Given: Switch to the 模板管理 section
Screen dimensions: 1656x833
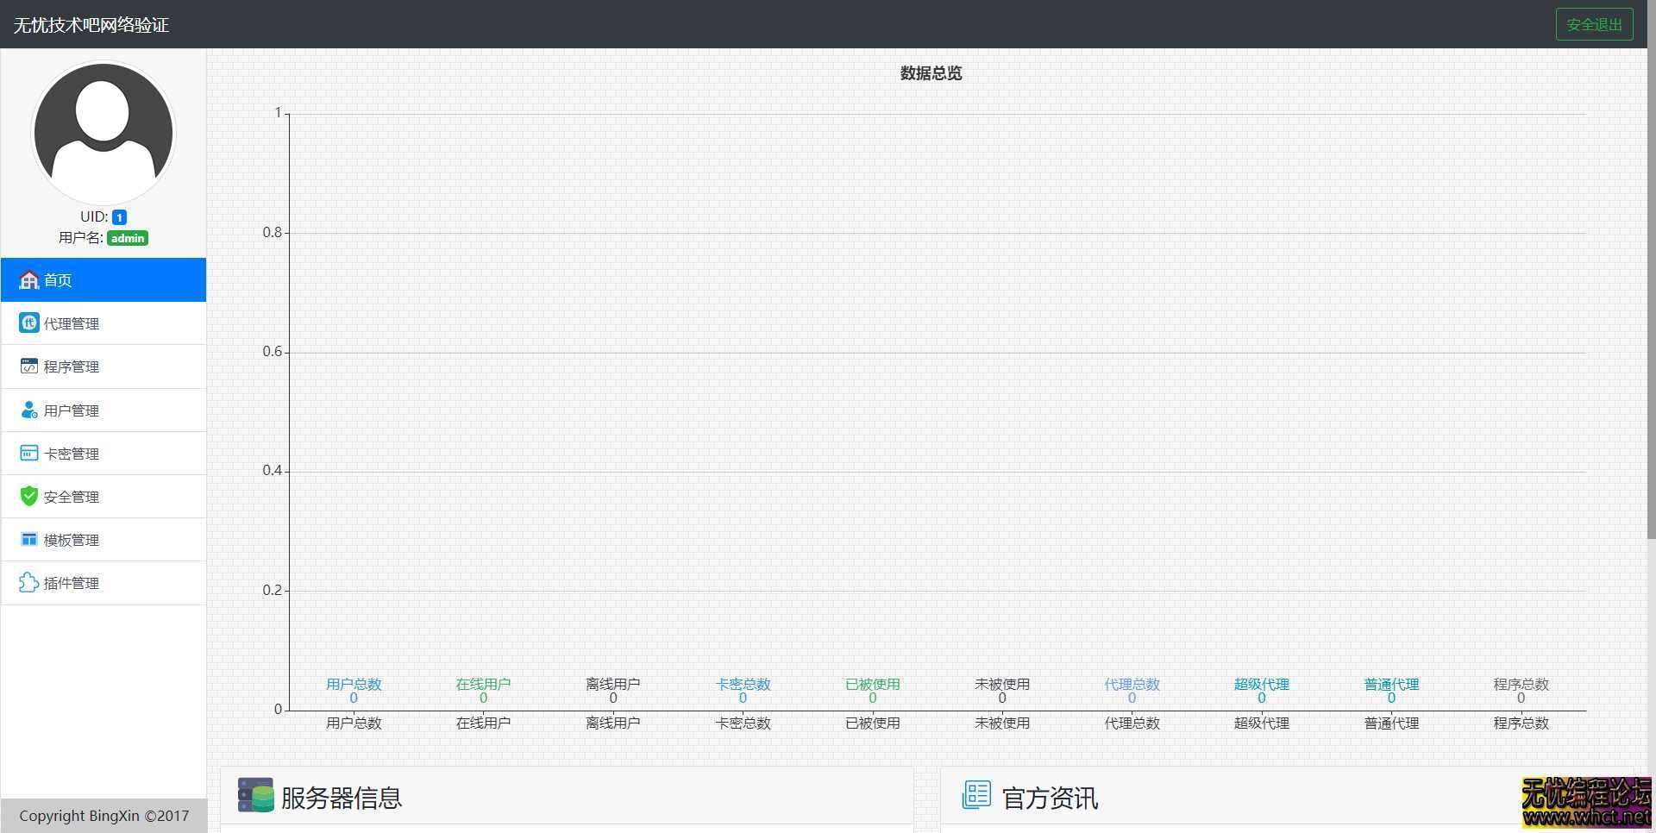Looking at the screenshot, I should (72, 539).
